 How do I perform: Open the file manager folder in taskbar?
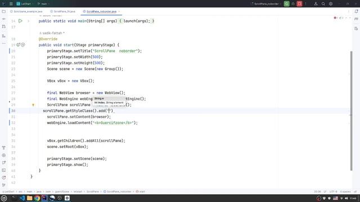pos(30,198)
